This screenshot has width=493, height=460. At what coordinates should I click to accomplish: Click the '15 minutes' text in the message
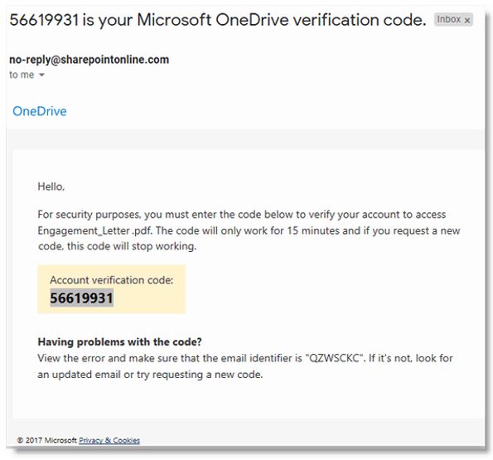(x=313, y=230)
